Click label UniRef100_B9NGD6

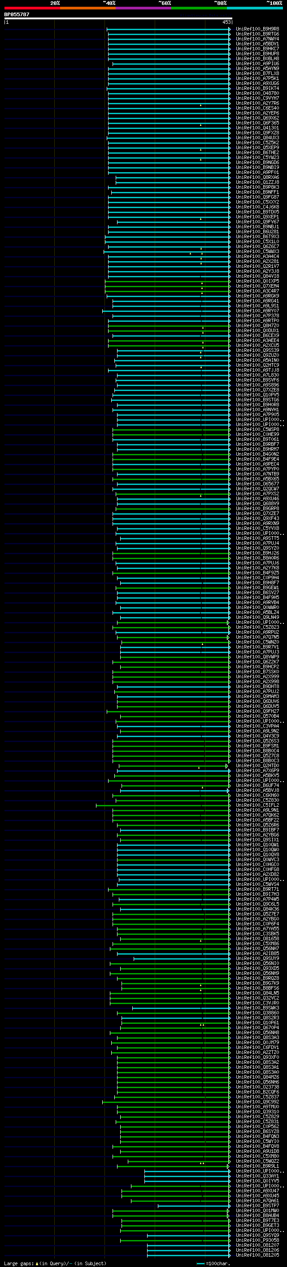point(257,162)
